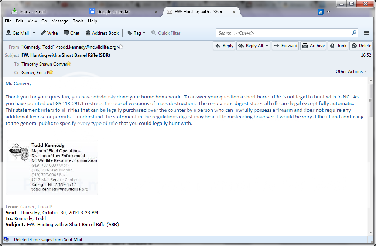
Task: Forward this email
Action: [285, 46]
